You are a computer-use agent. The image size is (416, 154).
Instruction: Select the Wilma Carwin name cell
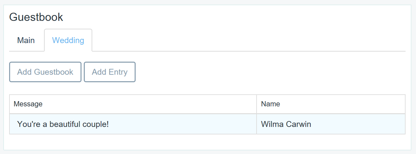pos(331,124)
